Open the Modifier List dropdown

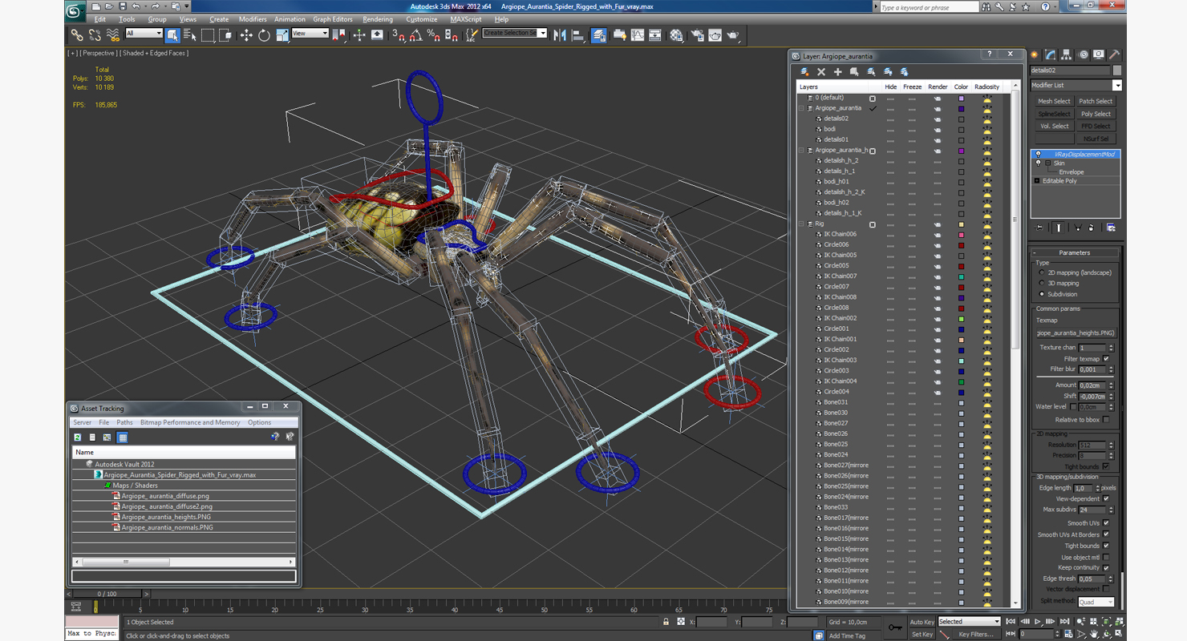point(1076,85)
